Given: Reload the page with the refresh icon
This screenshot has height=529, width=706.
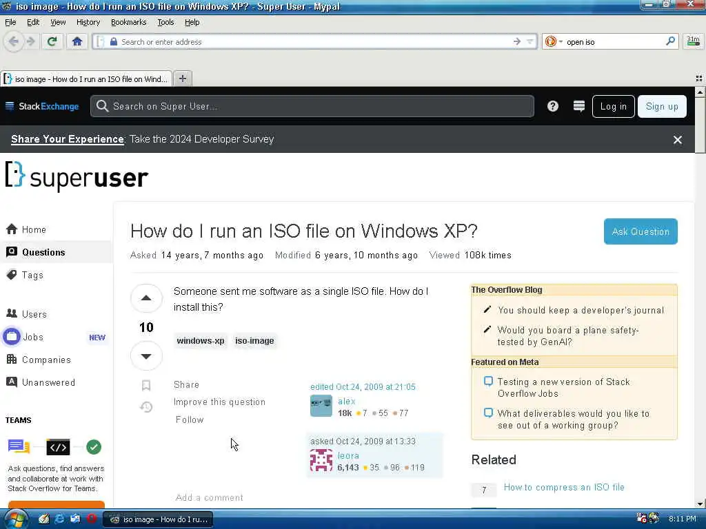Looking at the screenshot, I should (x=52, y=42).
